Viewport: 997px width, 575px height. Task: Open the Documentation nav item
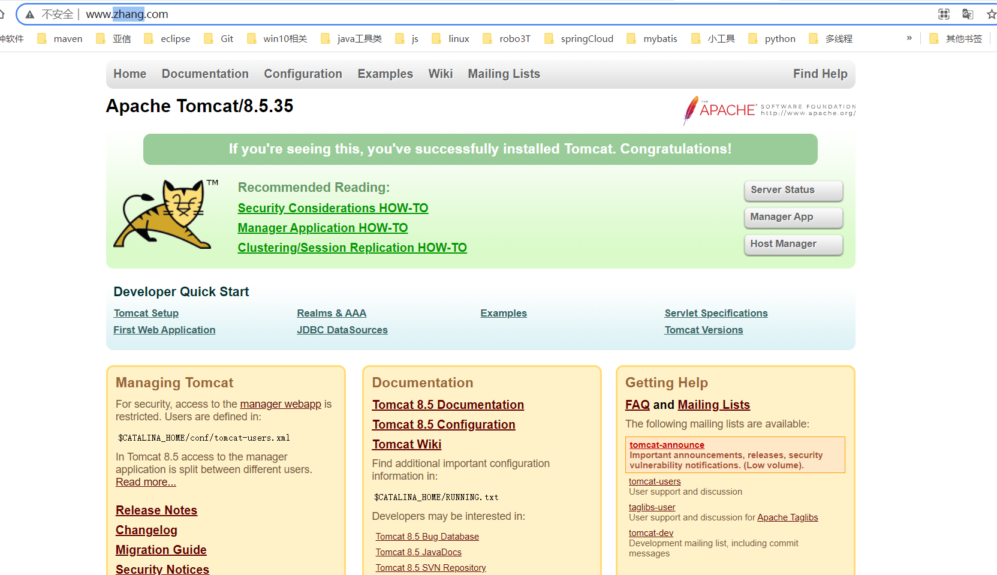pyautogui.click(x=205, y=74)
